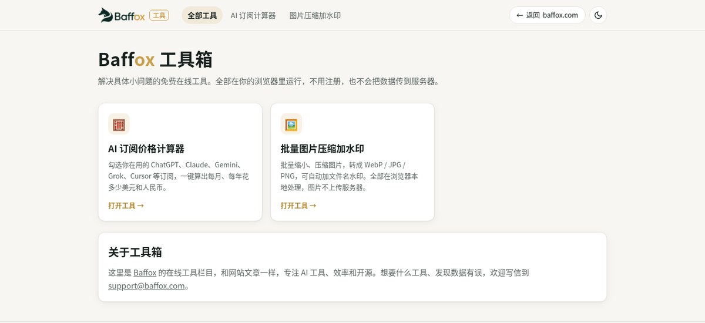
Task: Click description starting 勾选你在用的 ChatGPT
Action: [x=179, y=176]
